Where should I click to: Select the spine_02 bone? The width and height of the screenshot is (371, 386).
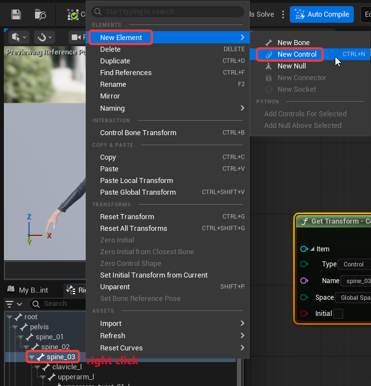55,347
